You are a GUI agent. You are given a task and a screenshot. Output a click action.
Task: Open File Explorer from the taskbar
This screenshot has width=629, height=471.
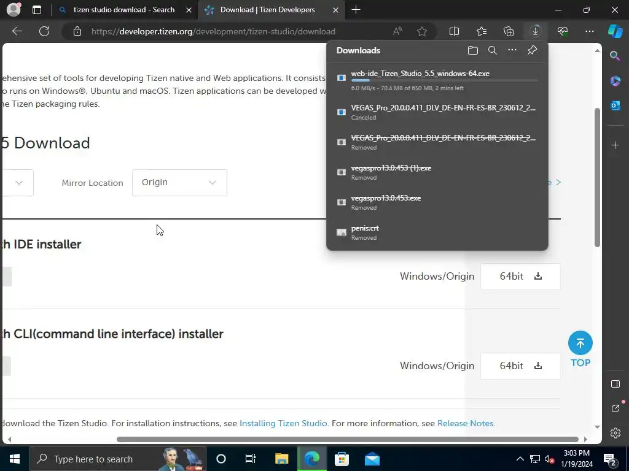(x=281, y=459)
